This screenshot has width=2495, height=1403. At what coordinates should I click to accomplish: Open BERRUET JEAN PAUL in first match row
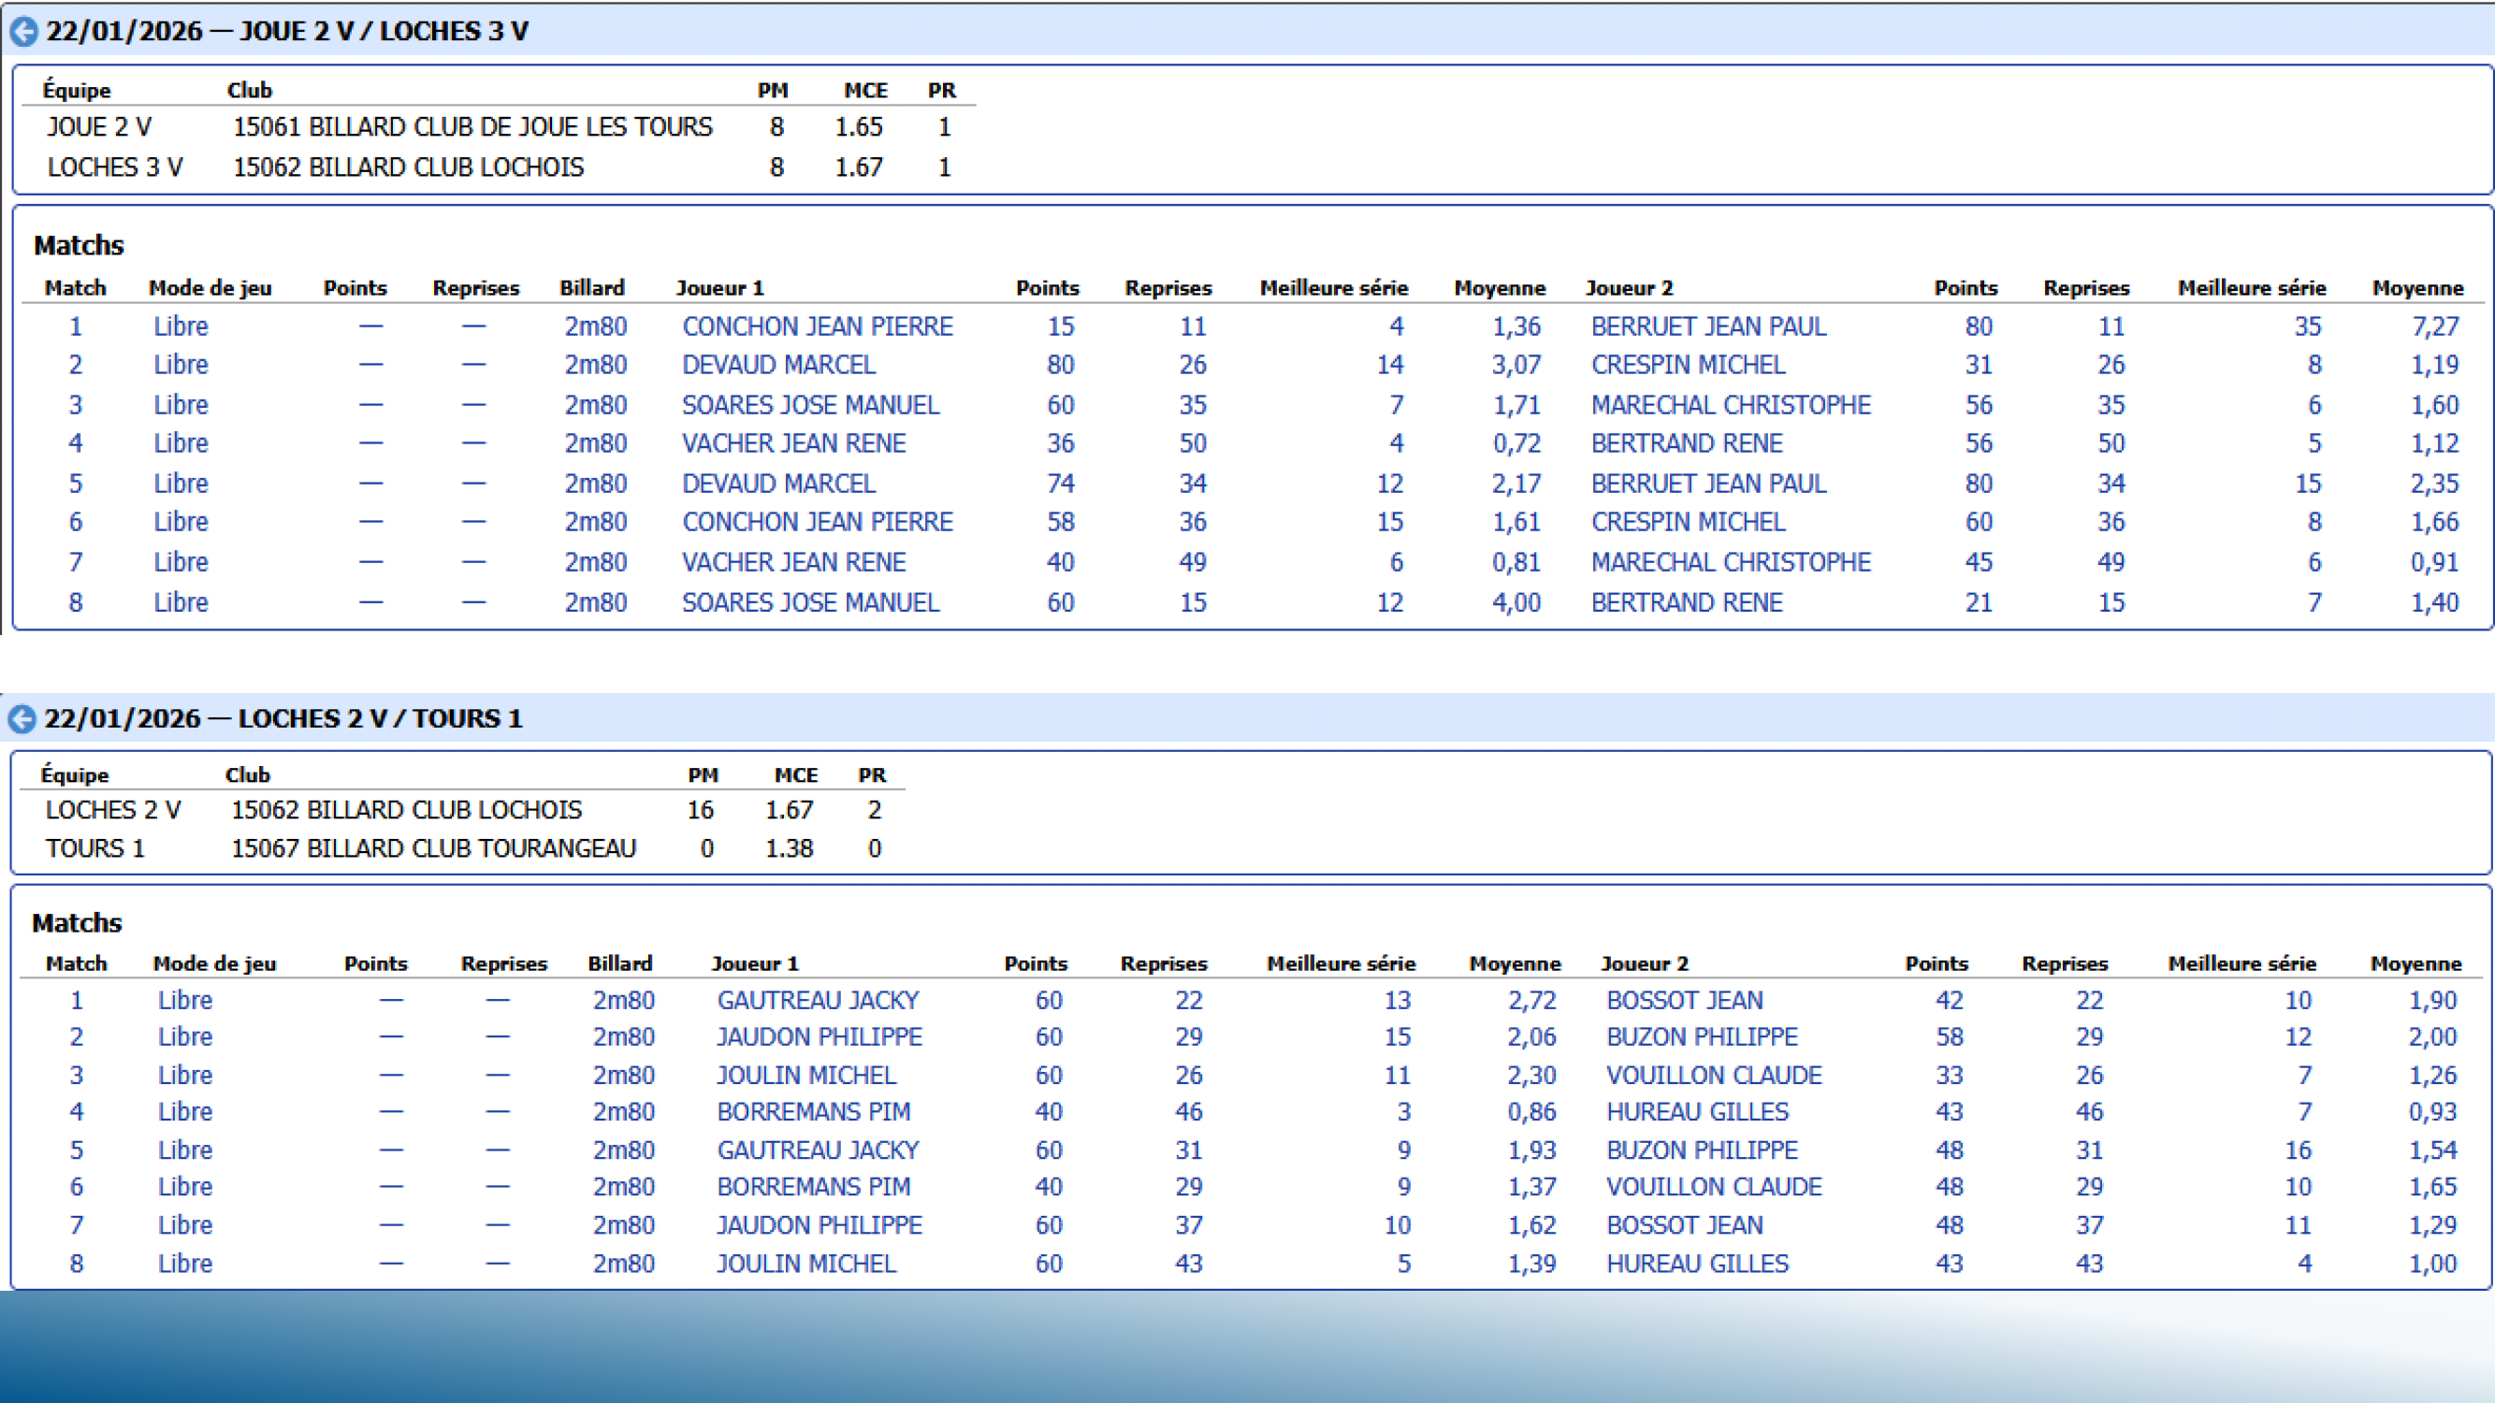(x=1707, y=326)
